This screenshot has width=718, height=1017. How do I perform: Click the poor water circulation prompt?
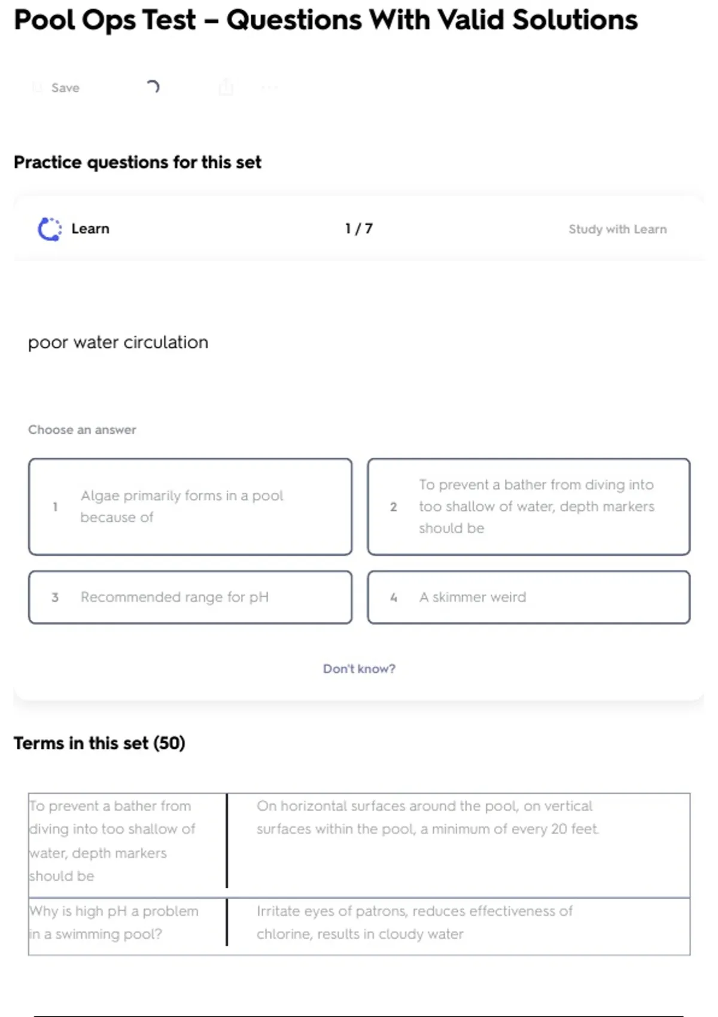click(118, 342)
